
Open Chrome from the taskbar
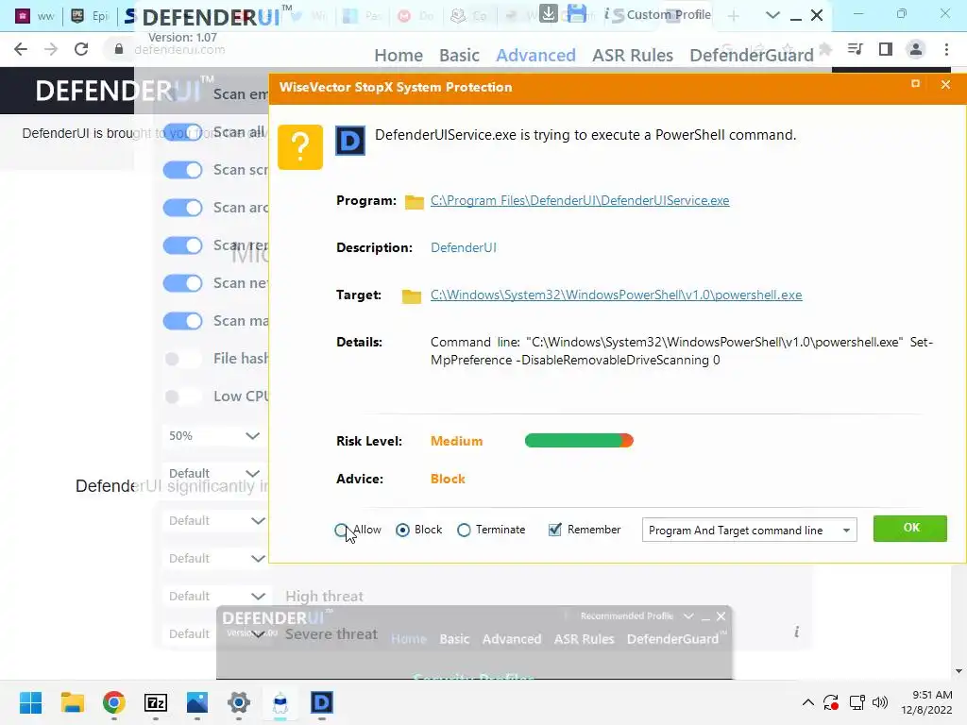pos(113,702)
